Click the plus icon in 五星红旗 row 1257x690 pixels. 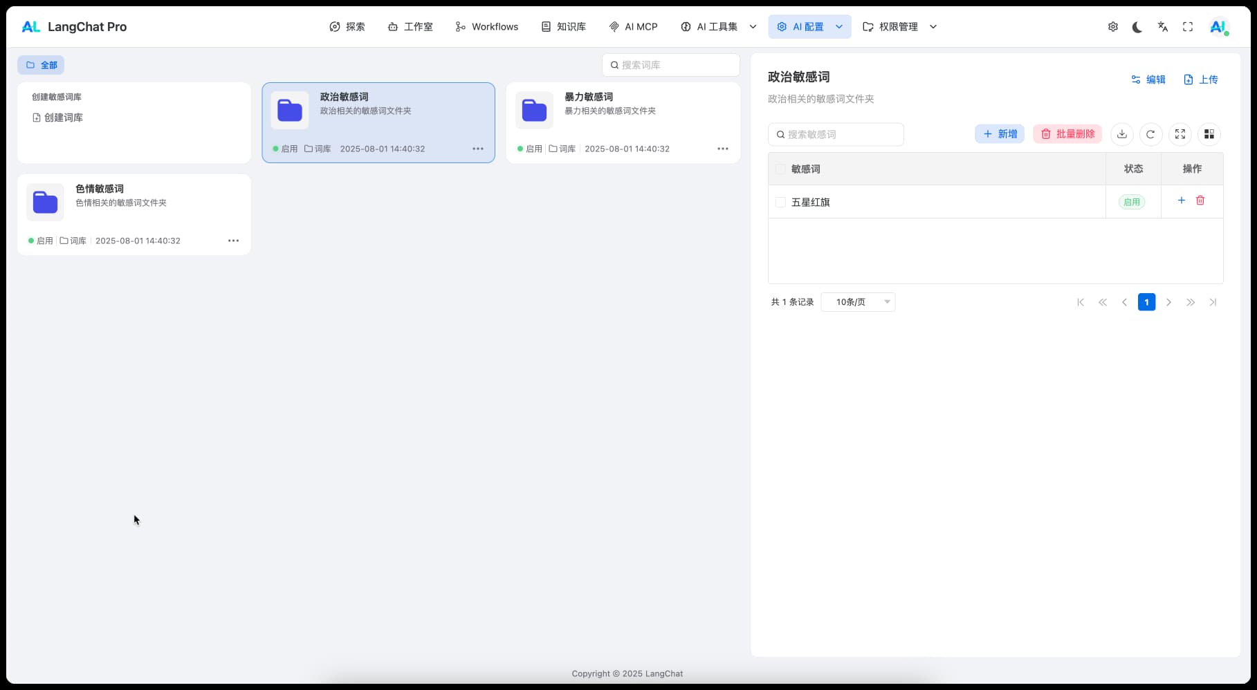[x=1181, y=201]
